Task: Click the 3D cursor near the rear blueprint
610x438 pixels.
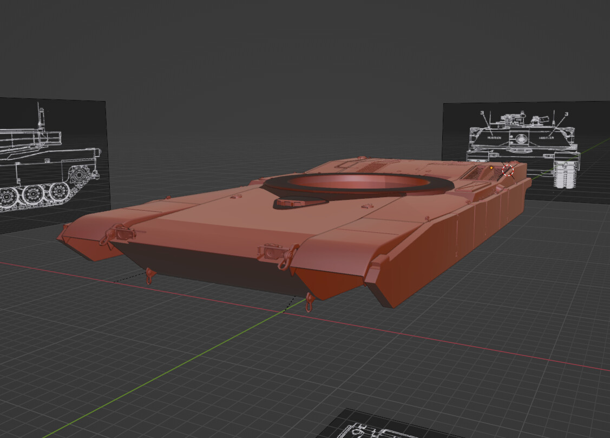Action: click(508, 171)
